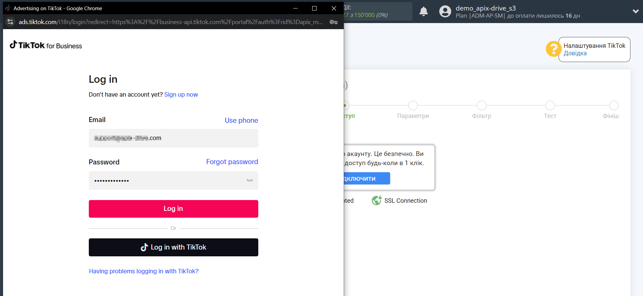Click the plan payment days text
The width and height of the screenshot is (643, 296).
518,16
